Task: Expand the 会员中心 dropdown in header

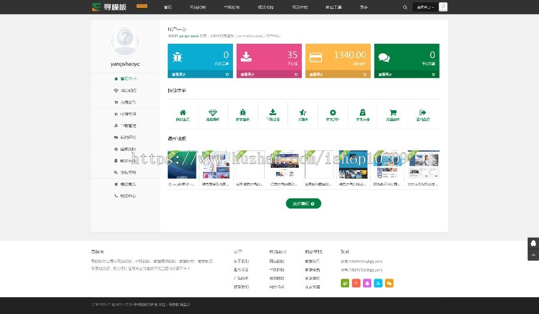Action: 425,7
